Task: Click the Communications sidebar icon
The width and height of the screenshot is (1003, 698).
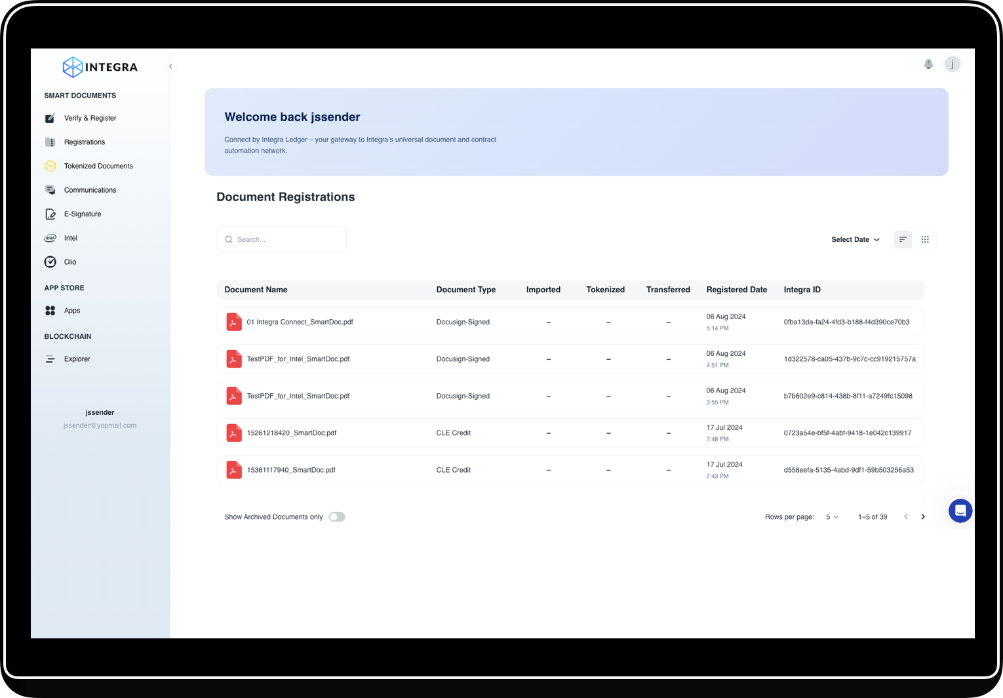Action: (50, 189)
